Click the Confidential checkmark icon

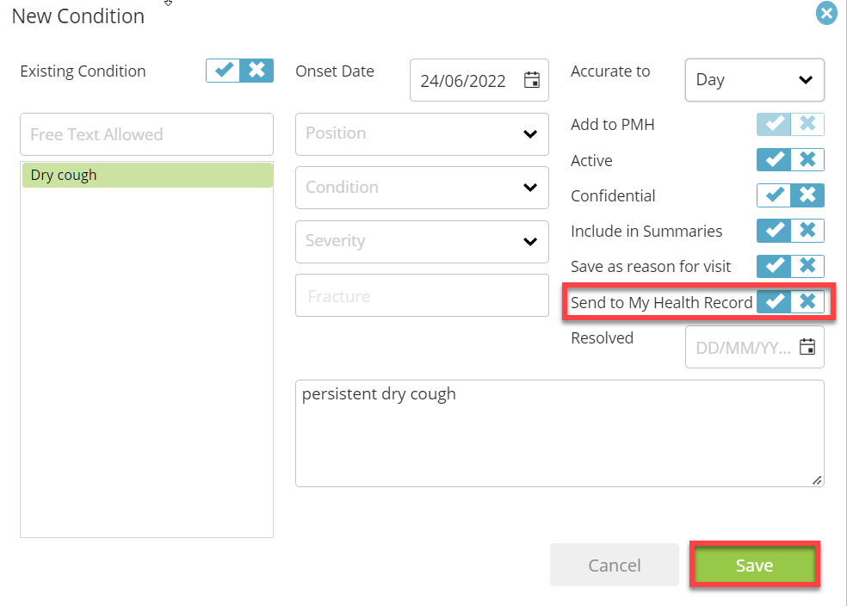[x=774, y=195]
